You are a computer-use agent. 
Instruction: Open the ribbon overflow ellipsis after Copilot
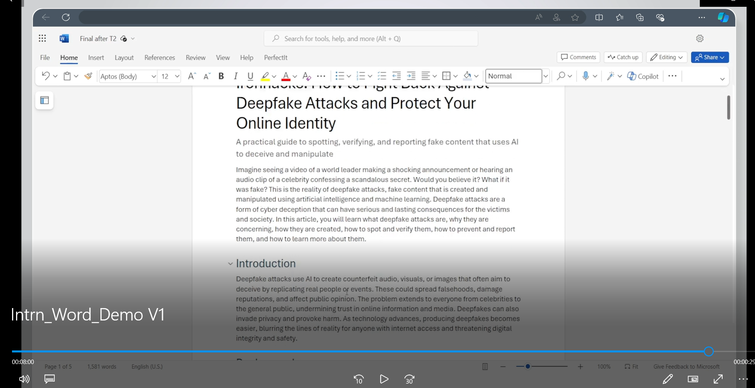point(673,76)
